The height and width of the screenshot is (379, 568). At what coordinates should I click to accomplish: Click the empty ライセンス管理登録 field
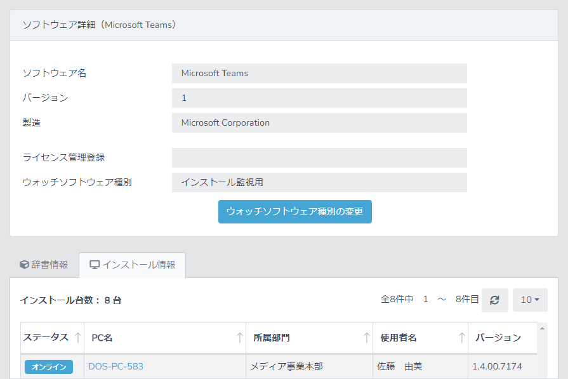[319, 157]
